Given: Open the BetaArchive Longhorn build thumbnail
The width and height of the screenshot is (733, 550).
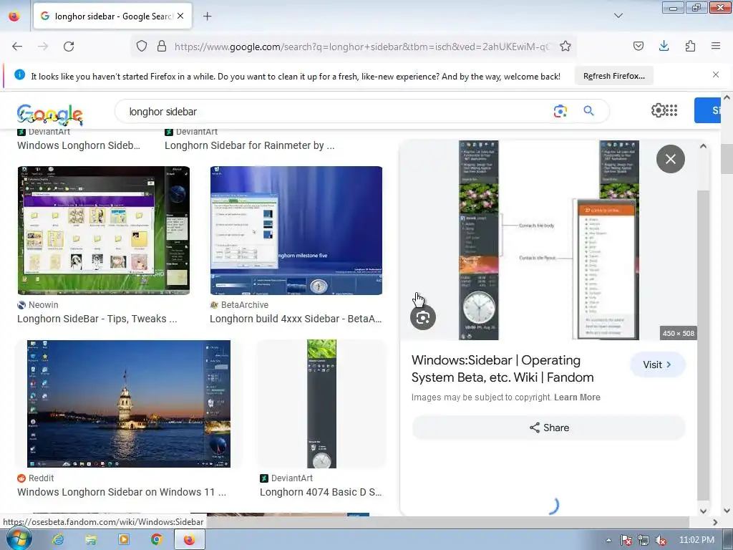Looking at the screenshot, I should pyautogui.click(x=296, y=230).
